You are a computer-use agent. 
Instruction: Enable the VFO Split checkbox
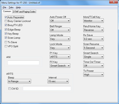tap(6, 46)
